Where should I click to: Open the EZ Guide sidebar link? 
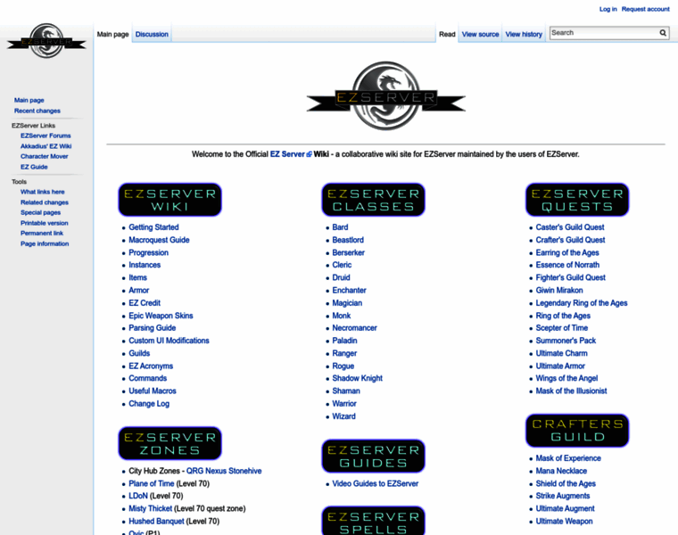[x=34, y=167]
